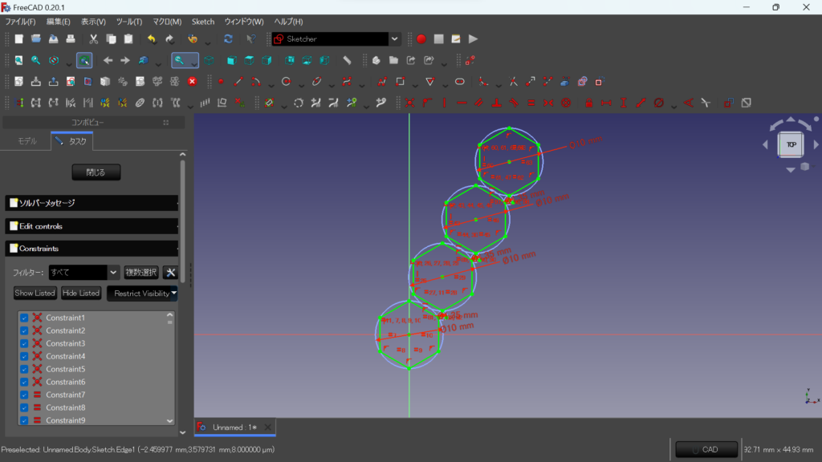This screenshot has width=822, height=462.
Task: Select the polyline tool
Action: [382, 82]
